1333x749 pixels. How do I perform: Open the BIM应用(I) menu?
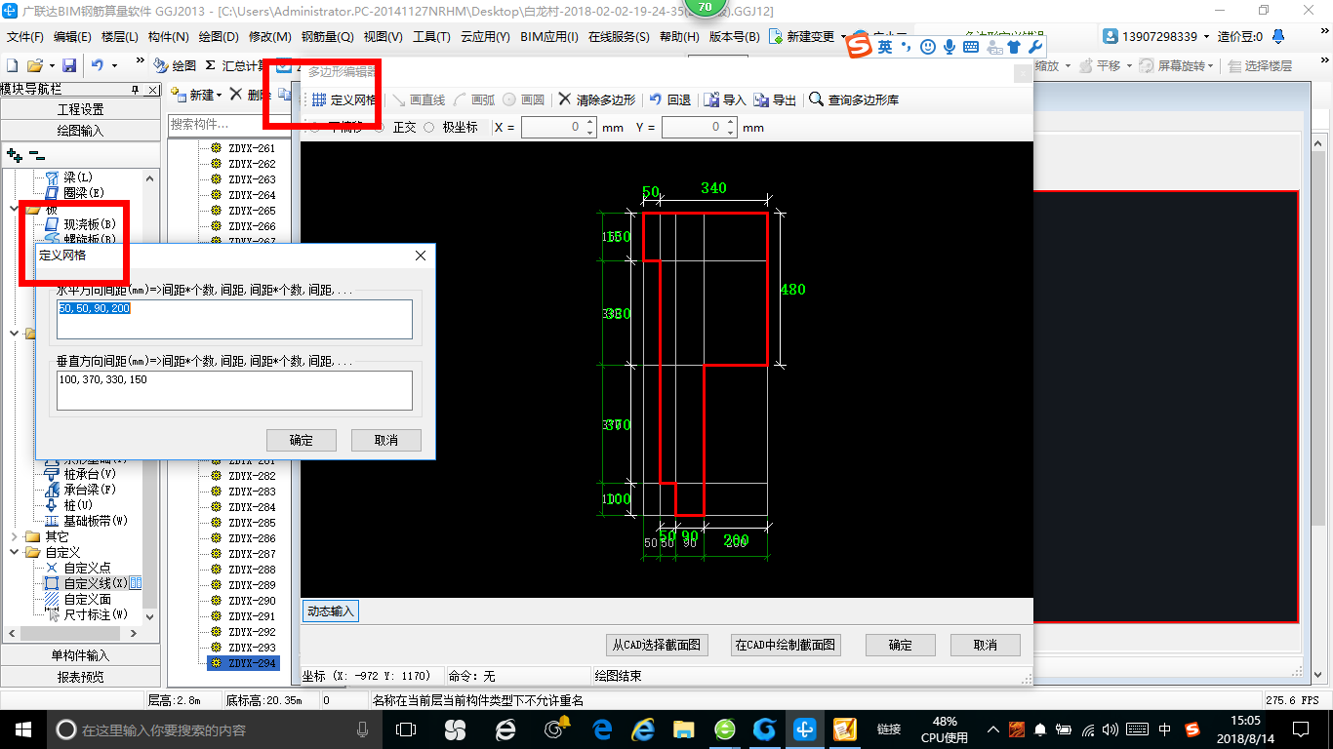tap(550, 37)
